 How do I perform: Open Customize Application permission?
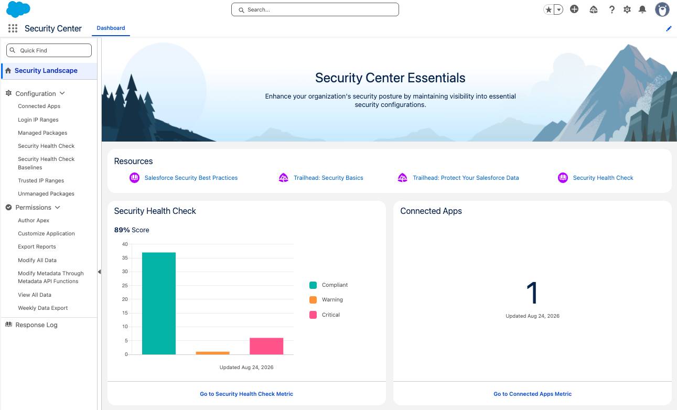tap(46, 234)
